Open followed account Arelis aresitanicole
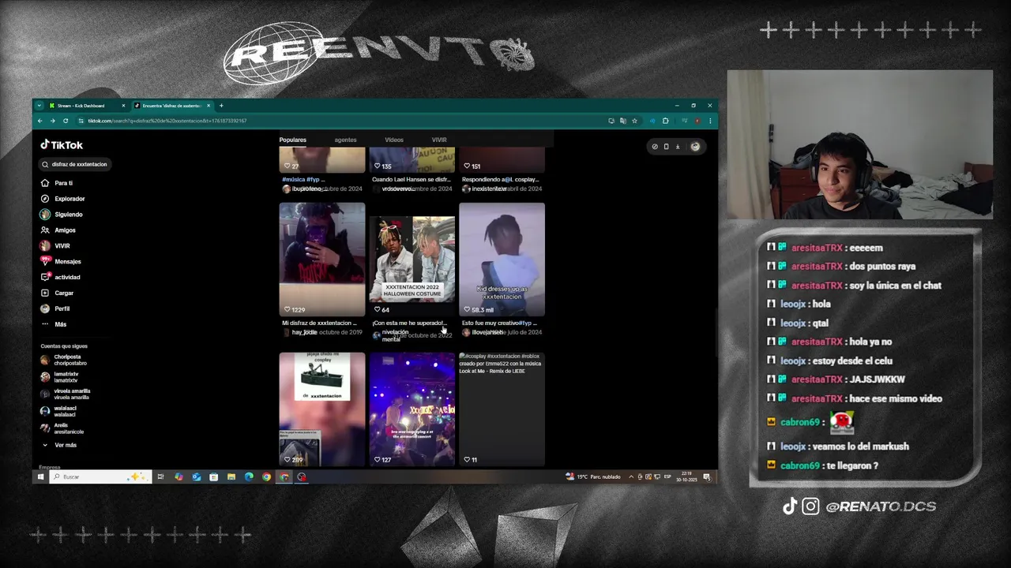This screenshot has height=568, width=1011. pyautogui.click(x=62, y=428)
